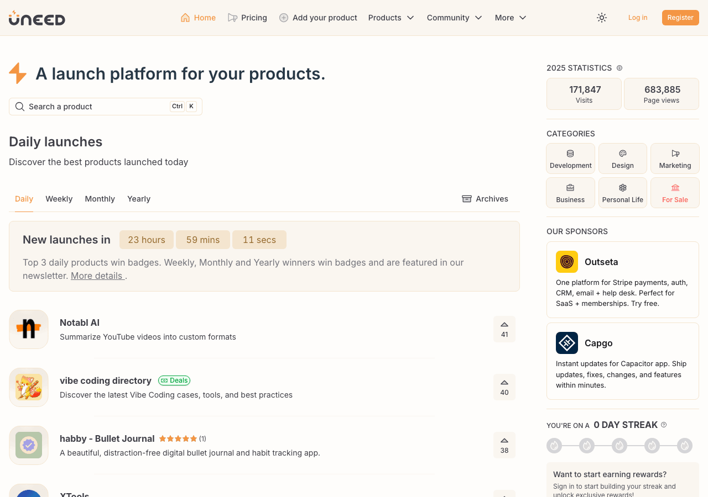Click the first streak flame icon
708x497 pixels.
pyautogui.click(x=554, y=446)
